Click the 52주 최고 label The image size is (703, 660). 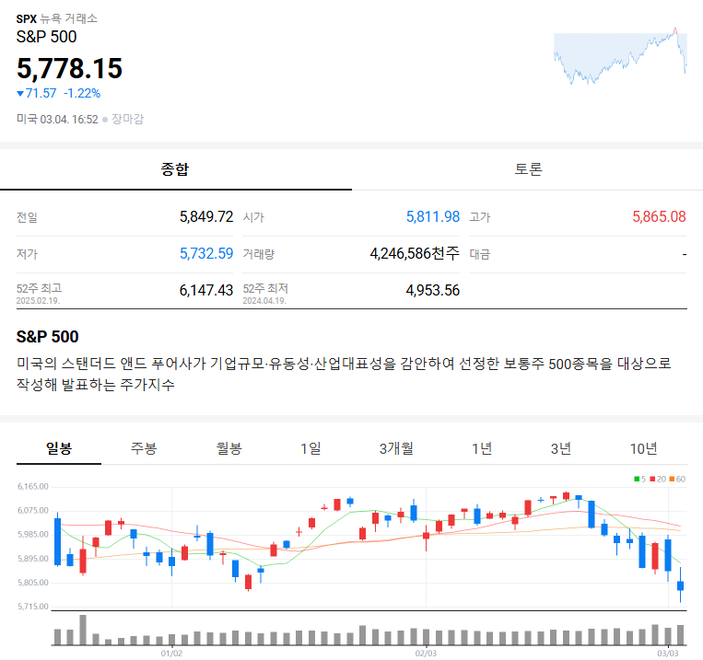39,288
